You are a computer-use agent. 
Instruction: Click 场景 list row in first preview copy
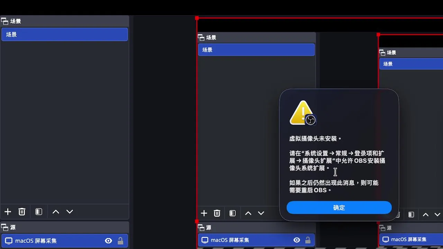point(256,50)
